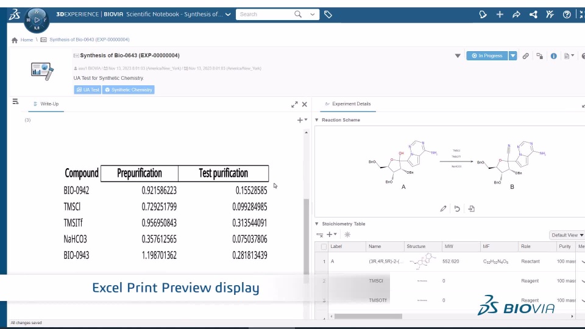This screenshot has height=329, width=585.
Task: Open the document export icon dropdown
Action: [569, 56]
